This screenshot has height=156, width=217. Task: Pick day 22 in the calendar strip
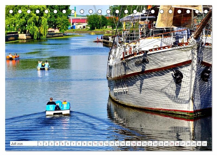[155, 144]
